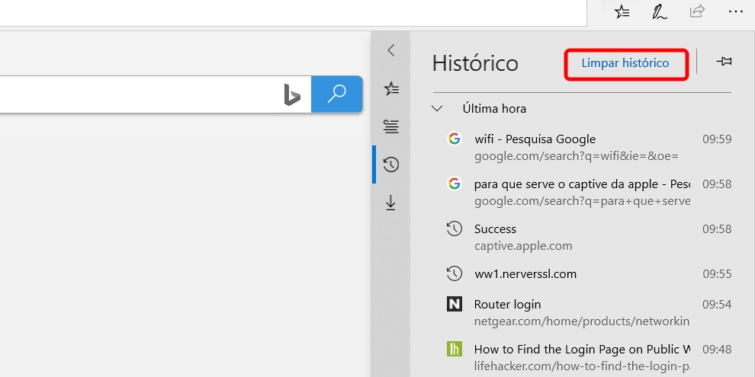Click the 09:48 timestamp
The image size is (755, 377).
[716, 349]
